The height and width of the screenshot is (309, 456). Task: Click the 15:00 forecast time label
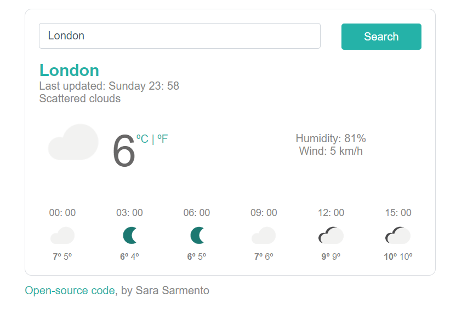[398, 213]
